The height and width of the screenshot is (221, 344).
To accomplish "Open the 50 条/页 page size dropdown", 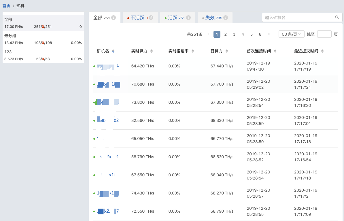I will (x=292, y=34).
